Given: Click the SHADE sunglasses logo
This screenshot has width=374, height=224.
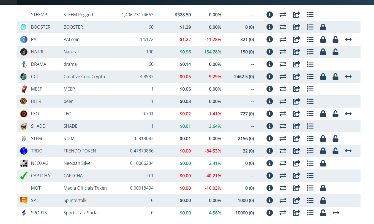Looking at the screenshot, I should coord(24,126).
